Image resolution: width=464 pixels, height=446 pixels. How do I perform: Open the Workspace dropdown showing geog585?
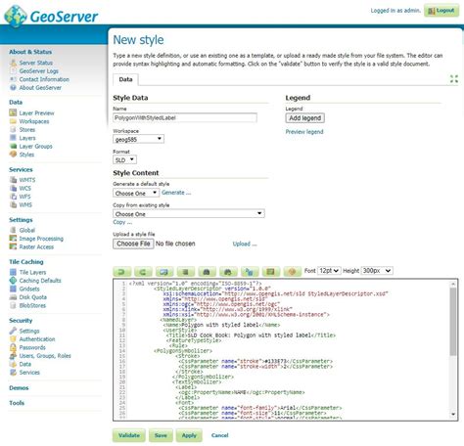138,139
